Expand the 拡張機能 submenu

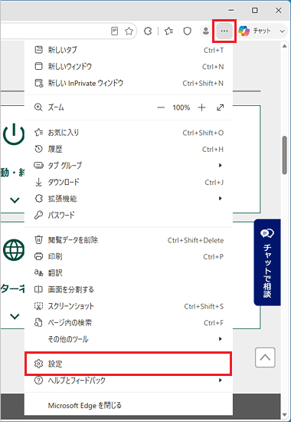(x=129, y=199)
